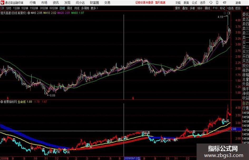The image size is (249, 160).
Task: Click the 2008年 label on time axis
Action: [4, 158]
